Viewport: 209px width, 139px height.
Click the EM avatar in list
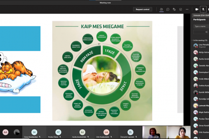coord(195,79)
